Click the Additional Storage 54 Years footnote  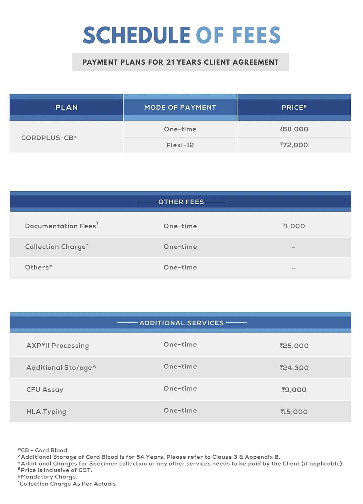pyautogui.click(x=149, y=457)
